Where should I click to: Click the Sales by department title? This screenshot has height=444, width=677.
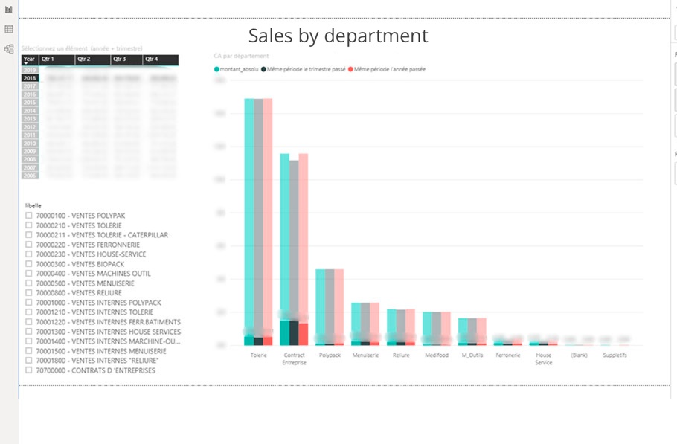[338, 36]
